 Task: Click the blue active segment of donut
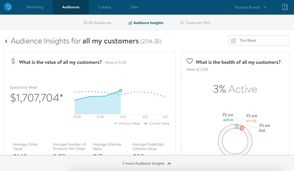point(237,126)
